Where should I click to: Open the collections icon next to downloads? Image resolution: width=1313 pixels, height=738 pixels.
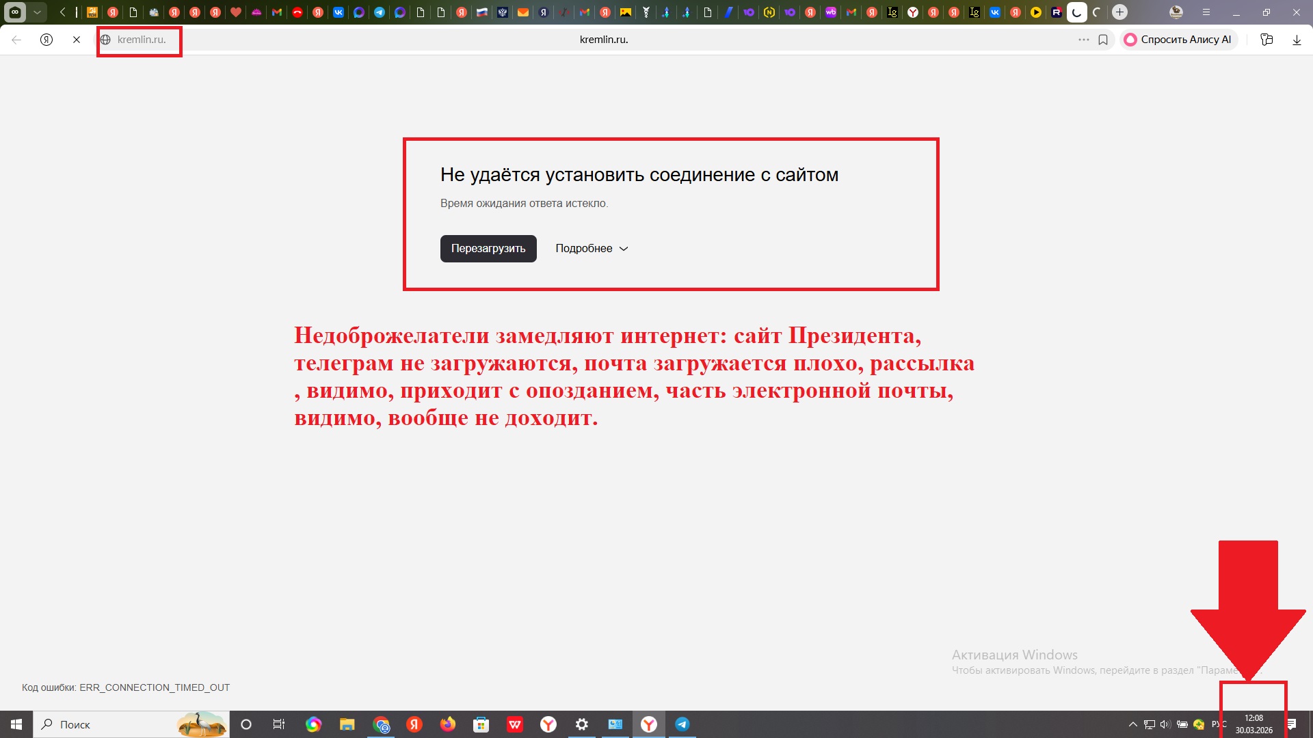click(1266, 40)
